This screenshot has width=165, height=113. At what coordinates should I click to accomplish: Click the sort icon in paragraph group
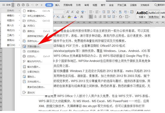(120, 12)
